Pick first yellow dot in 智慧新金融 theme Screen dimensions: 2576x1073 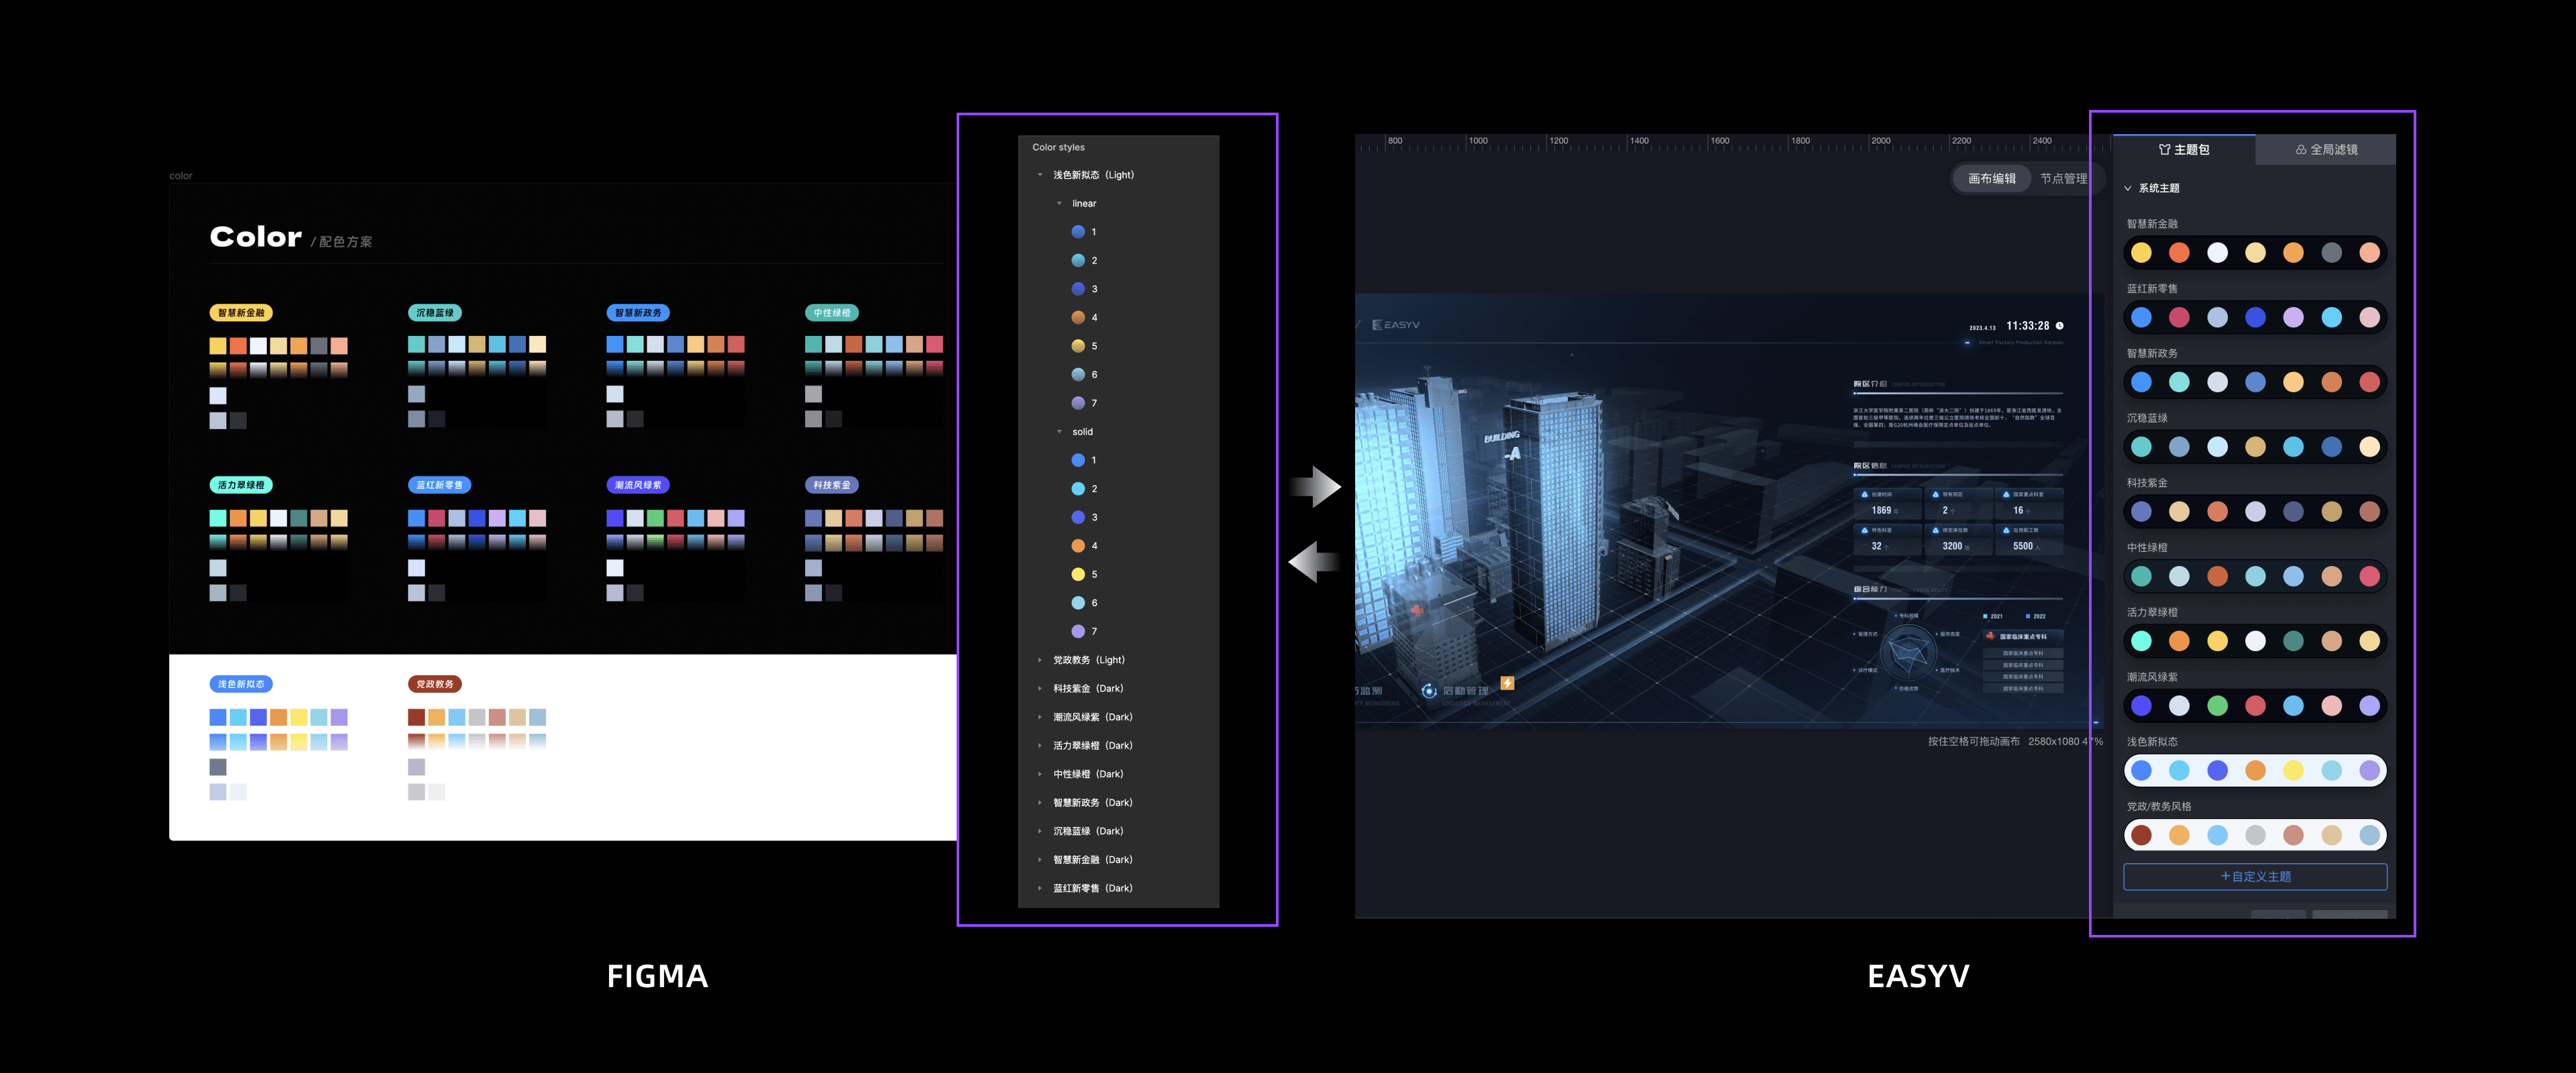[x=2141, y=253]
